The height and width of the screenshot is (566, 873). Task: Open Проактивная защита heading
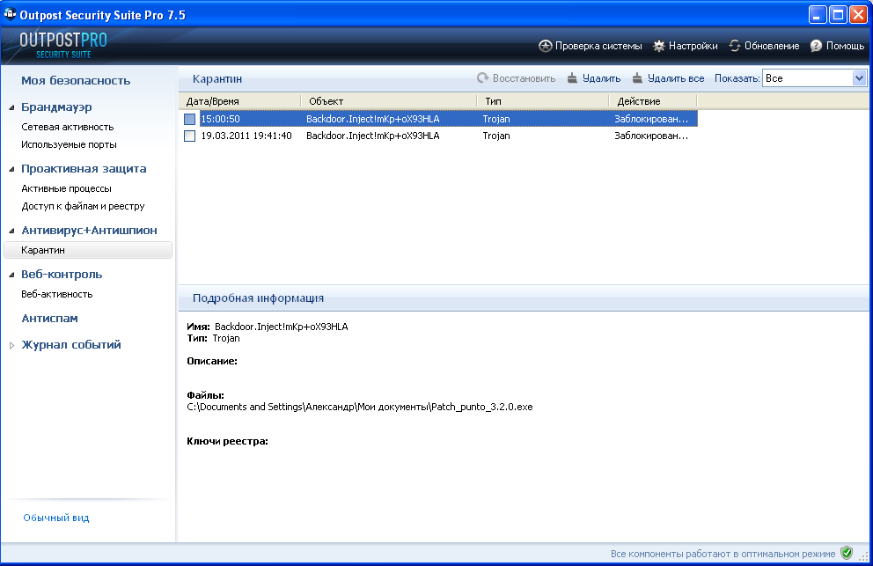coord(84,169)
